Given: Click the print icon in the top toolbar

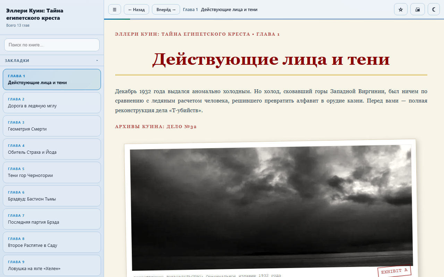Looking at the screenshot, I should [x=418, y=9].
